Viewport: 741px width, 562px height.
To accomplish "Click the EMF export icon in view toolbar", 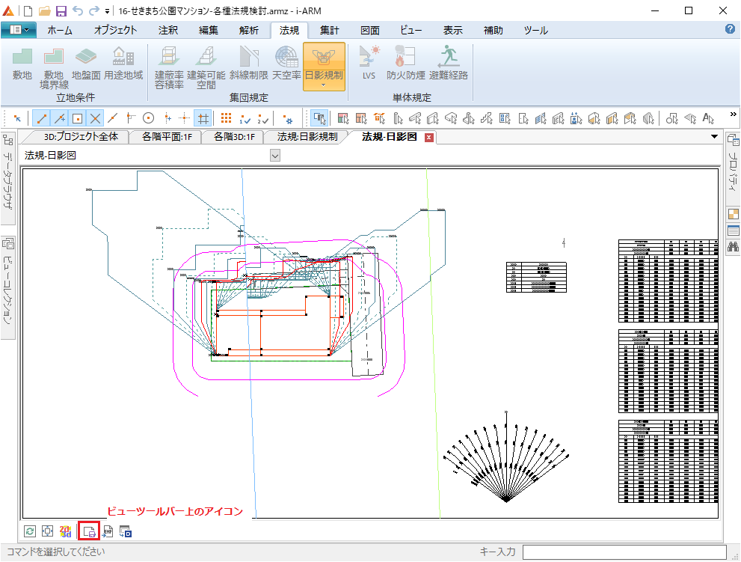I will coord(108,532).
